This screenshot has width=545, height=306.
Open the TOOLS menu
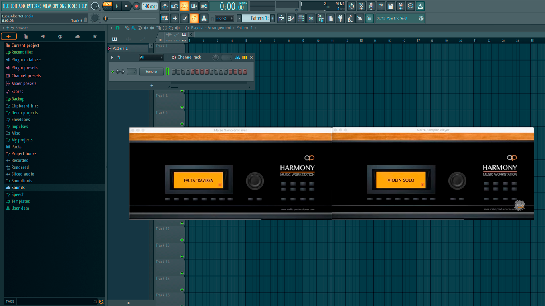pyautogui.click(x=73, y=6)
